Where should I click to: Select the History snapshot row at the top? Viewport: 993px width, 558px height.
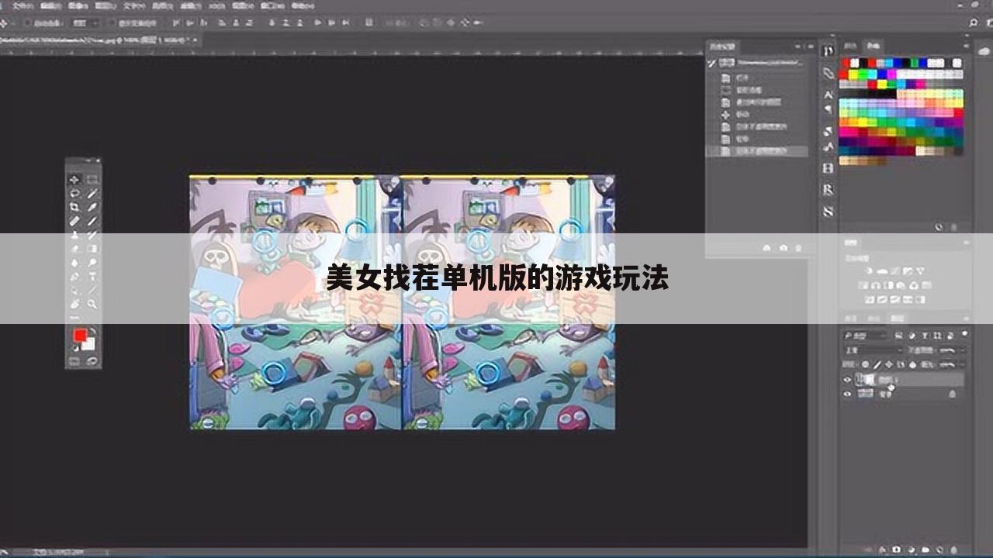coord(757,63)
